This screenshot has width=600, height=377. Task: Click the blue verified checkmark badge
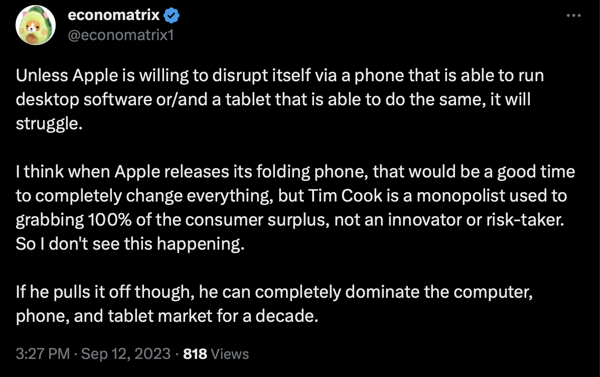pyautogui.click(x=172, y=16)
